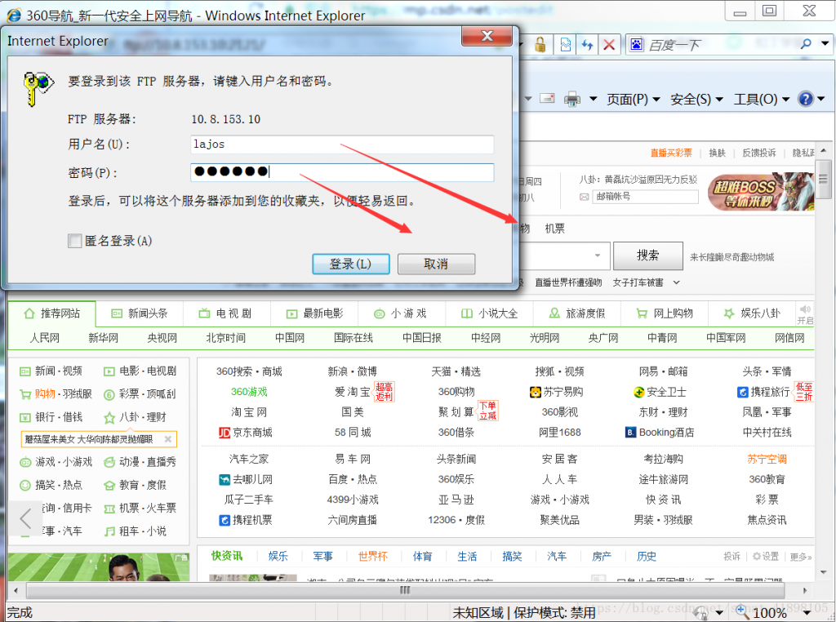This screenshot has width=836, height=622.
Task: Open the 人民网 link
Action: (x=44, y=338)
